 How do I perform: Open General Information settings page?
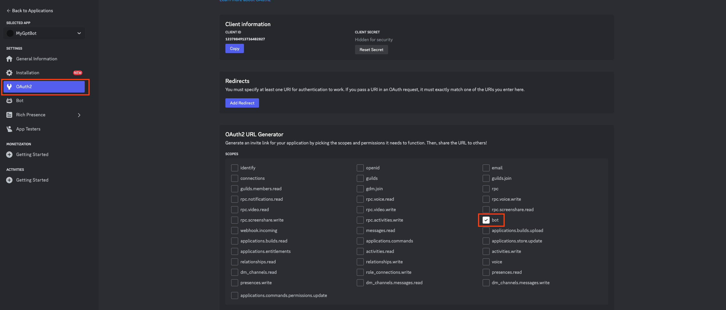click(x=44, y=59)
